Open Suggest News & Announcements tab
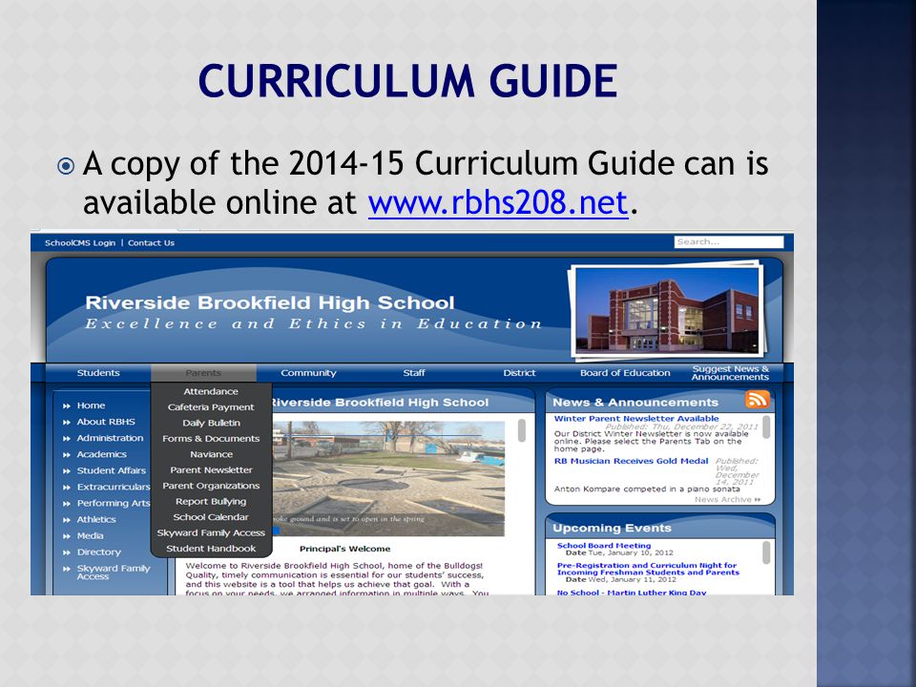This screenshot has width=916, height=687. click(x=730, y=373)
